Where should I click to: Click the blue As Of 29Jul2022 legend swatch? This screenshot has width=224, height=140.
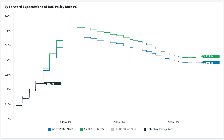pos(49,129)
